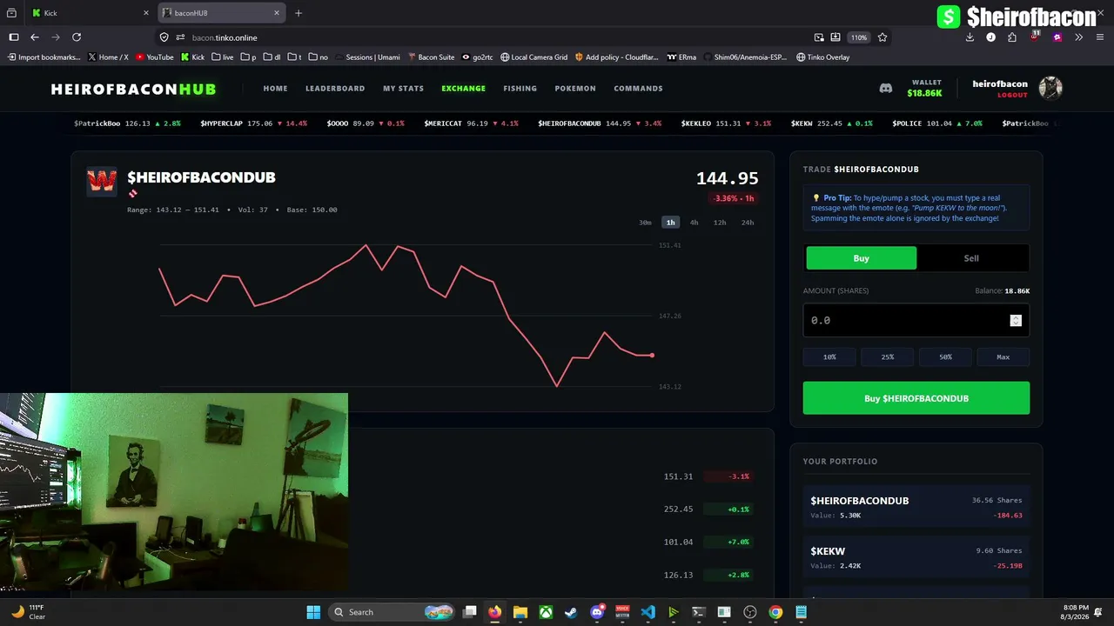Open the 'dl' bookmarks folder
Image resolution: width=1114 pixels, height=626 pixels.
pos(272,57)
